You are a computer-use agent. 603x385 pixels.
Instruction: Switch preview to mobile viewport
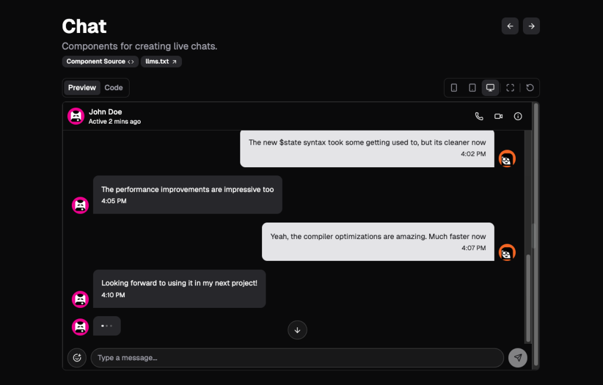point(454,88)
